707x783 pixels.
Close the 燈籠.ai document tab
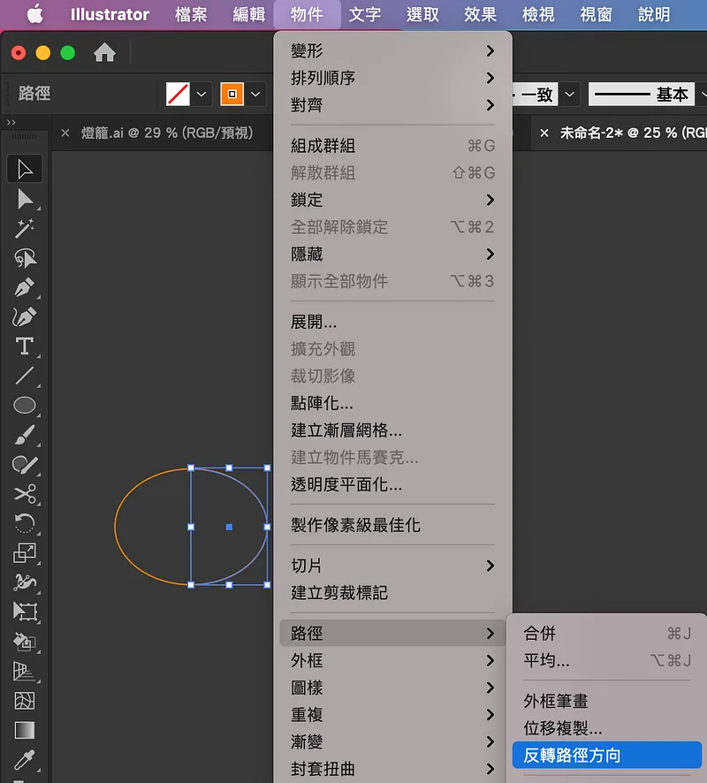65,133
